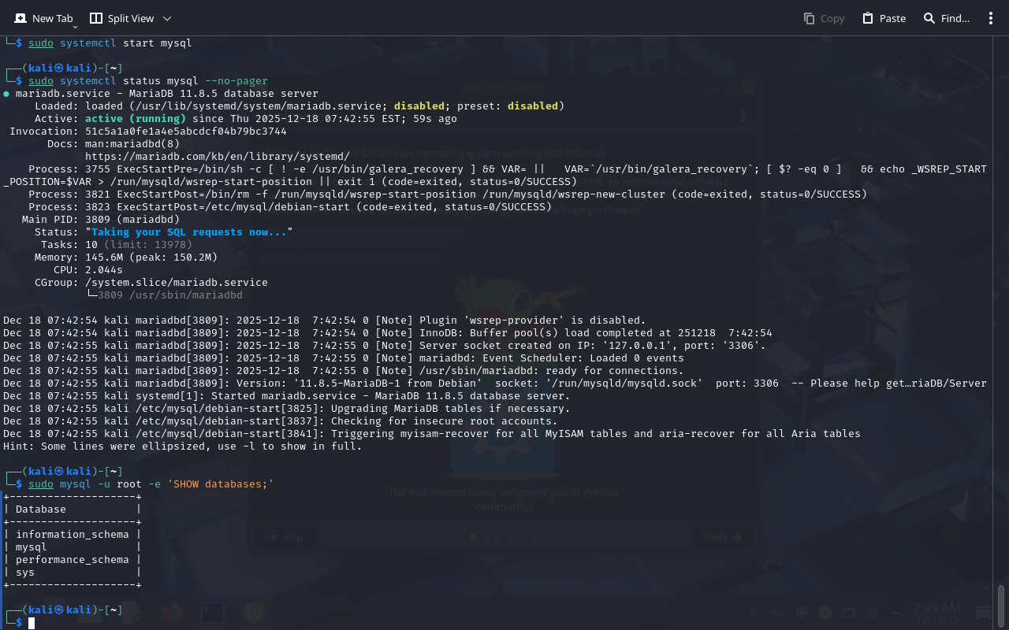Open the Find search bar

coord(946,18)
